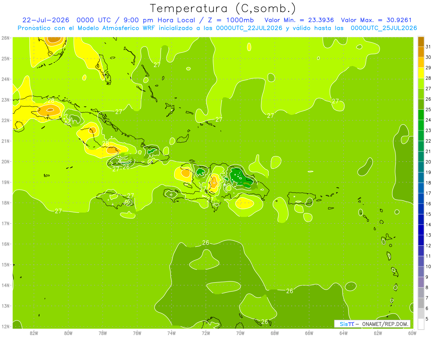Click the '70W' longitude axis label
Image resolution: width=438 pixels, height=338 pixels.
click(240, 333)
